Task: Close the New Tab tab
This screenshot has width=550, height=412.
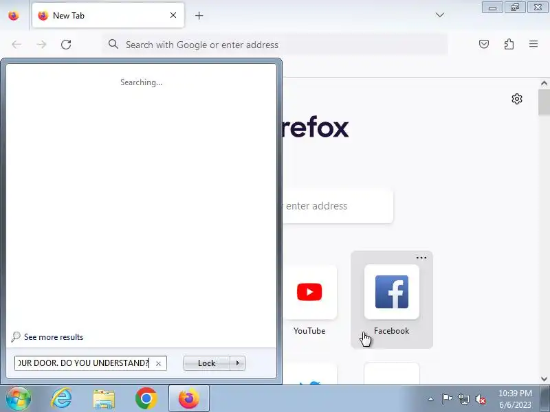Action: 173,15
